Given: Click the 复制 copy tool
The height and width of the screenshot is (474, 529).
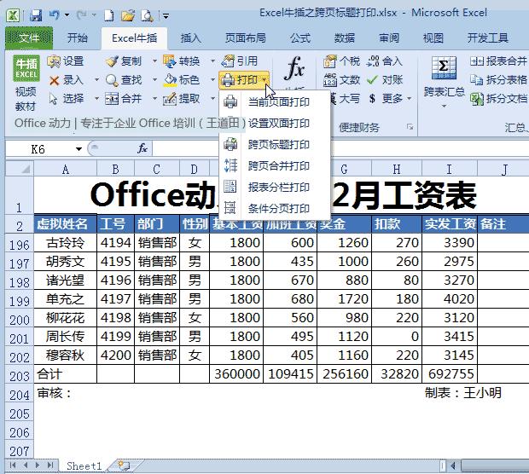Looking at the screenshot, I should [124, 61].
